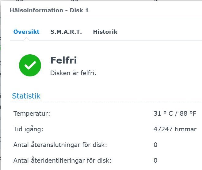Screen dimensions: 202x170
Task: Click the återanslutningar count value 0
Action: (x=155, y=145)
